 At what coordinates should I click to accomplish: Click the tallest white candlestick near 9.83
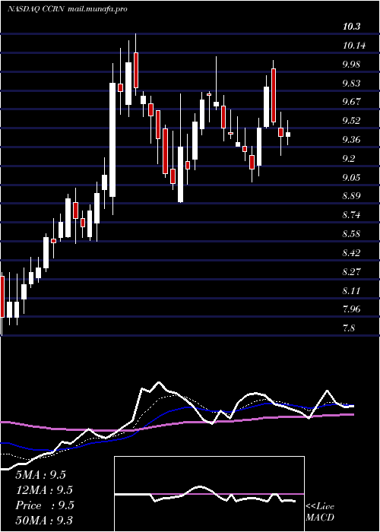click(112, 140)
